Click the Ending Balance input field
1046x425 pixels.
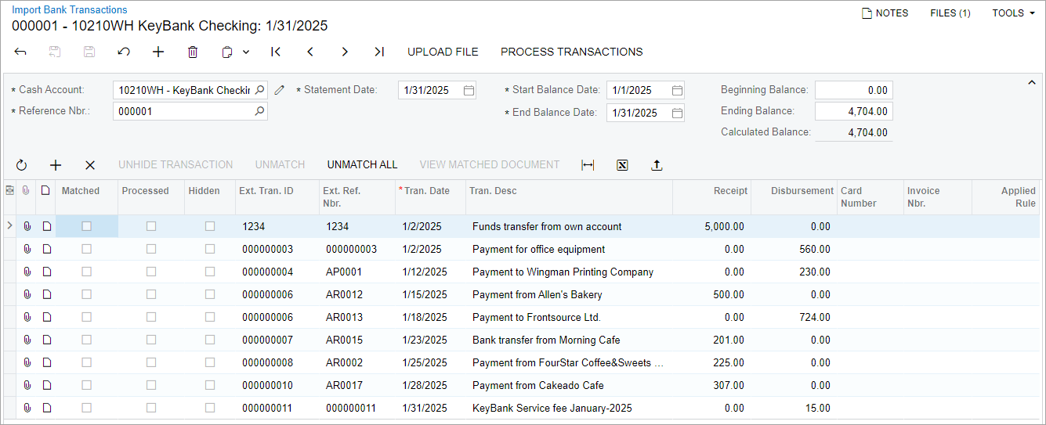853,111
